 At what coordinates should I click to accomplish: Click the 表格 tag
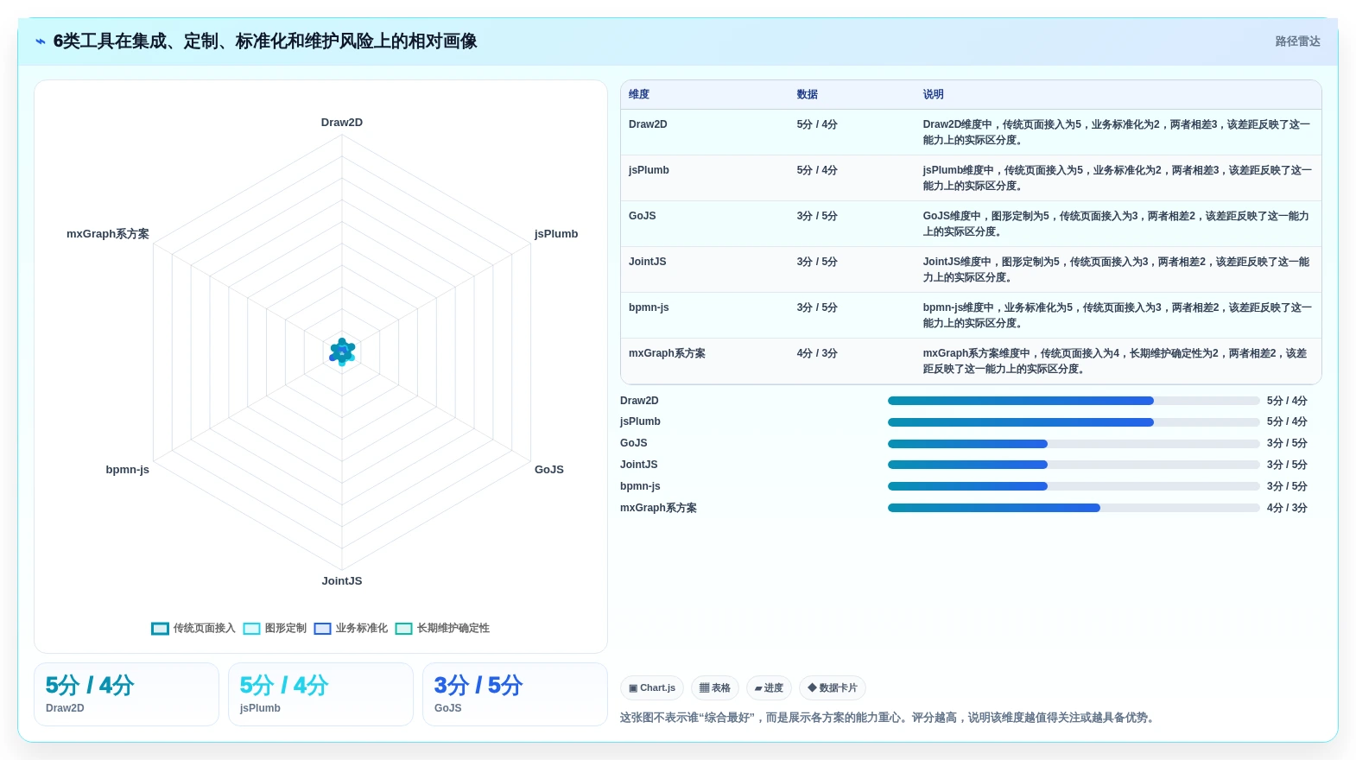pyautogui.click(x=714, y=688)
